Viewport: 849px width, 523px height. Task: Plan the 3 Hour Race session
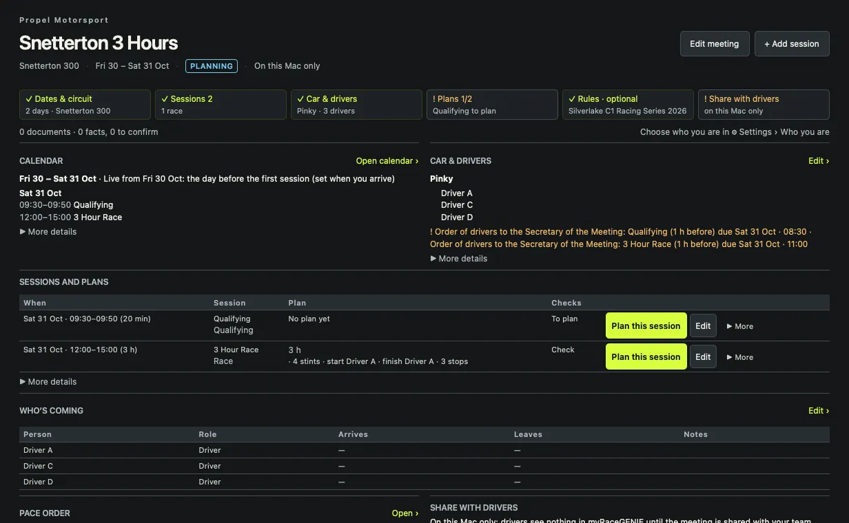(x=646, y=357)
